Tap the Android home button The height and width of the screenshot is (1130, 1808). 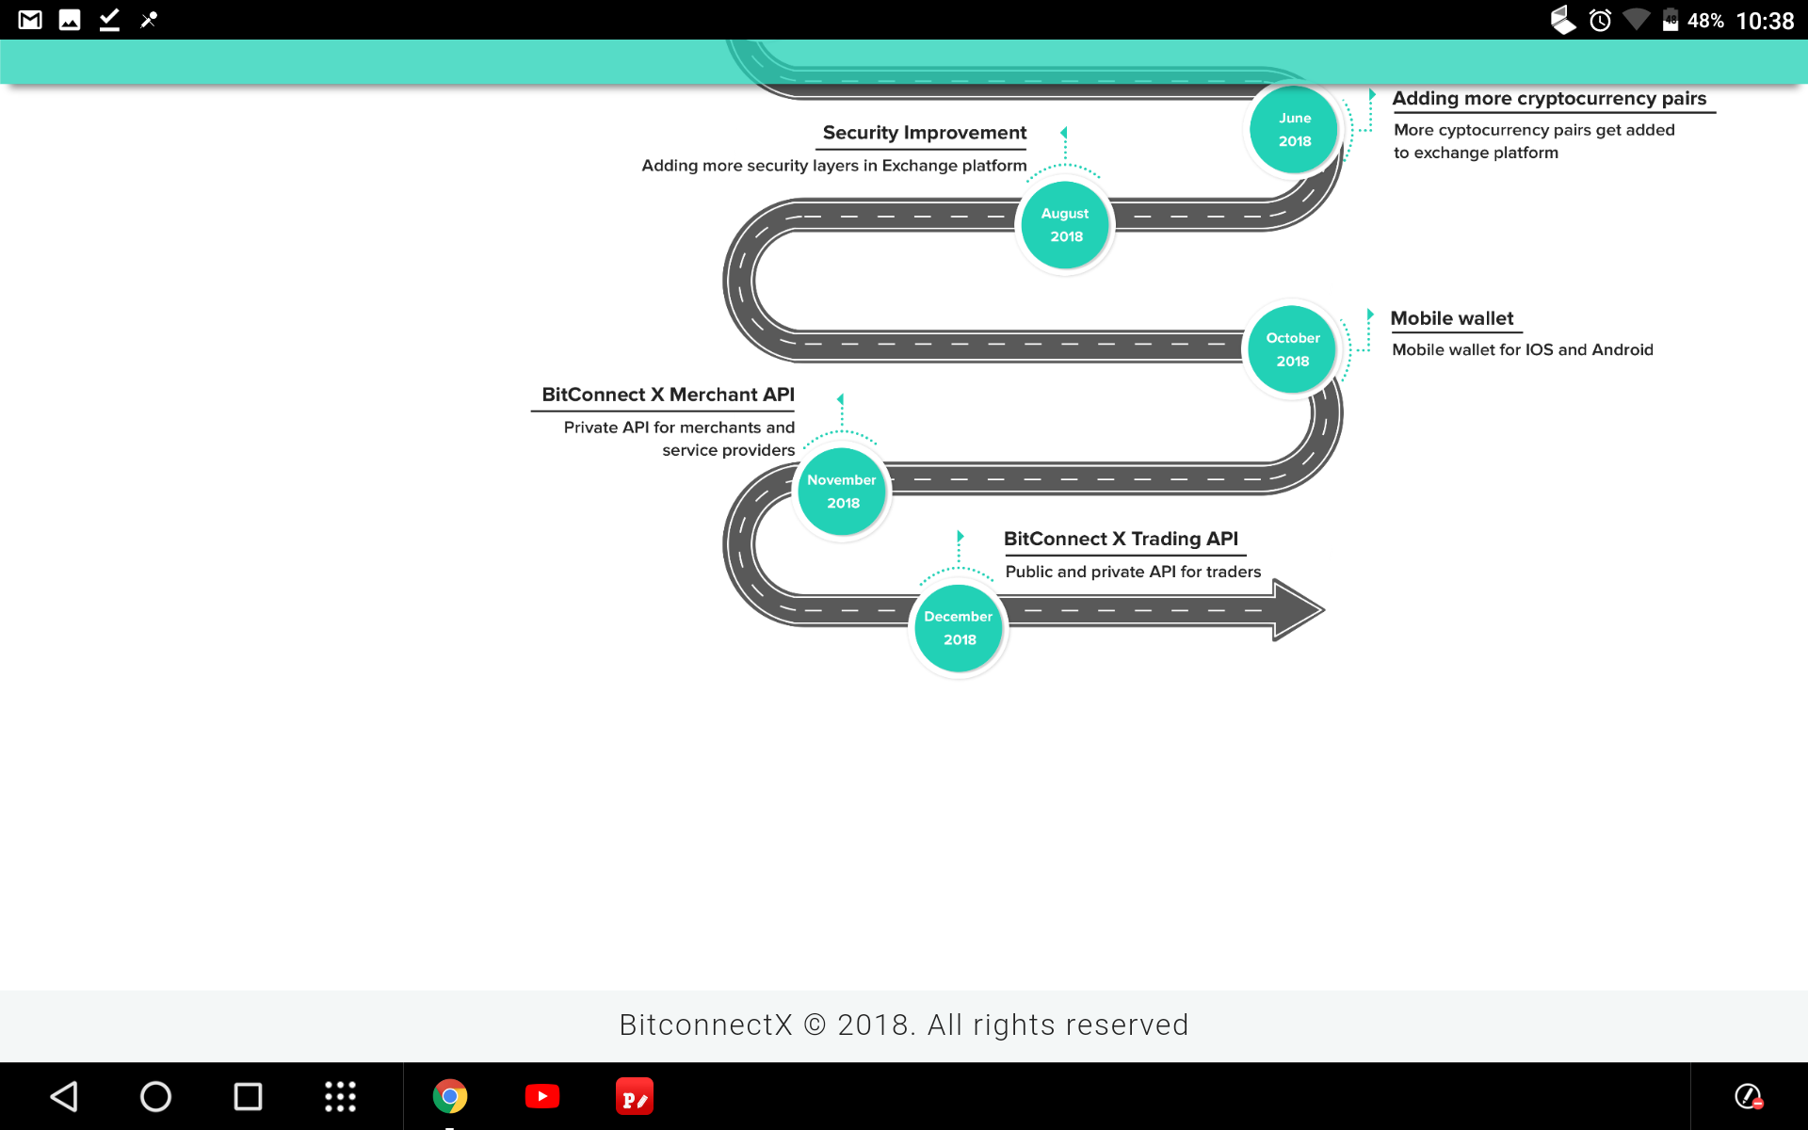click(155, 1096)
